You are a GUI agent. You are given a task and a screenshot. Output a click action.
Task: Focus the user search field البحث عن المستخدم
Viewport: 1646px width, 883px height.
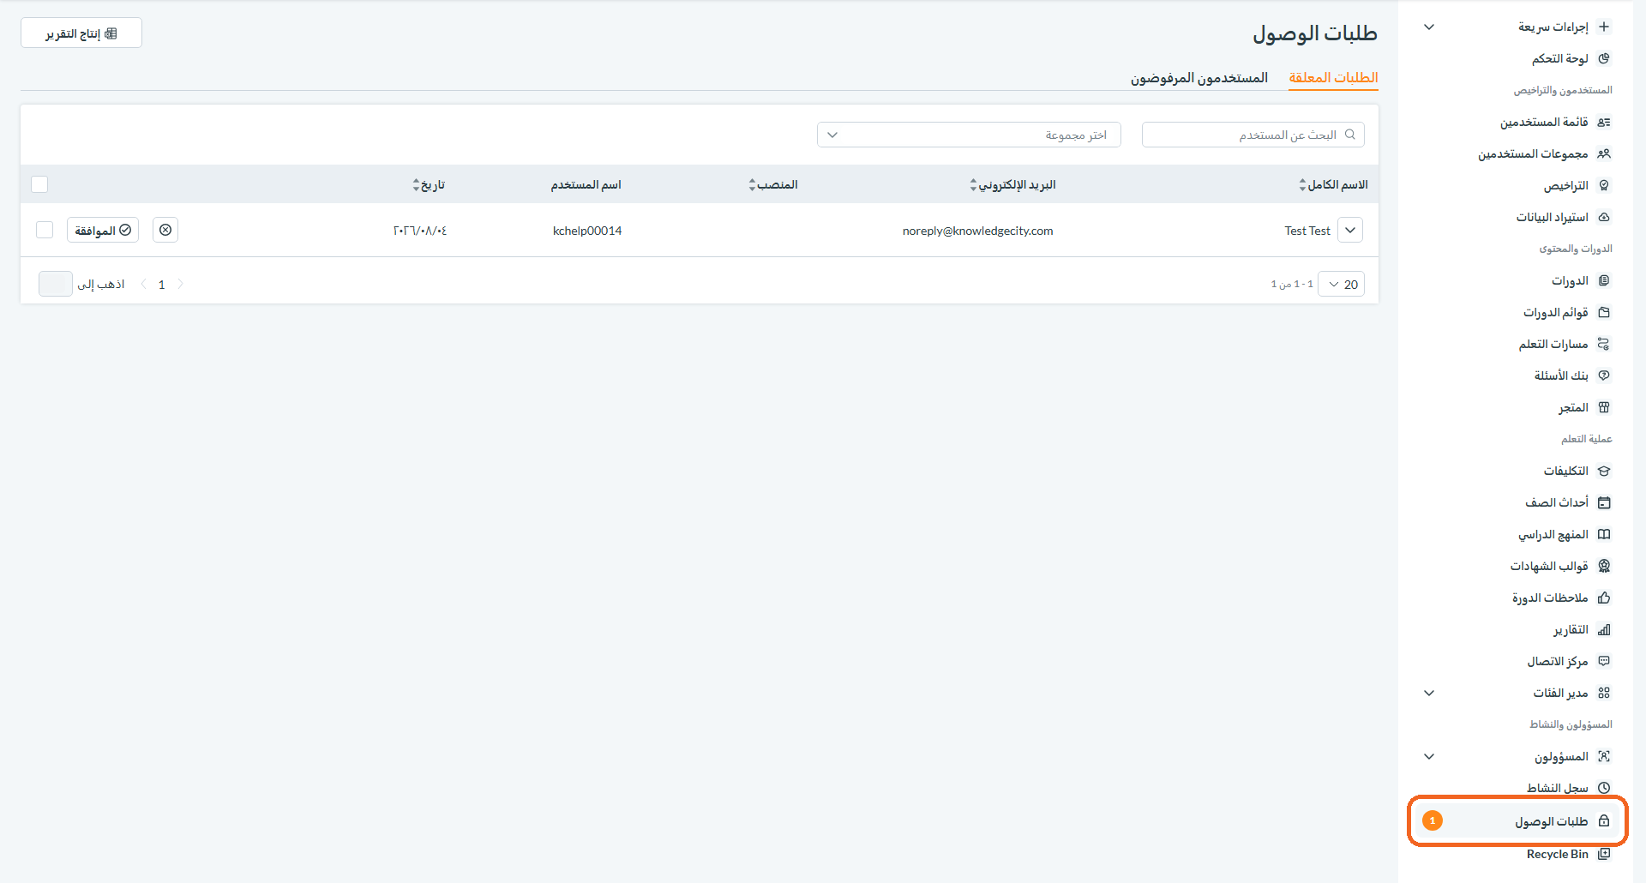click(x=1253, y=135)
